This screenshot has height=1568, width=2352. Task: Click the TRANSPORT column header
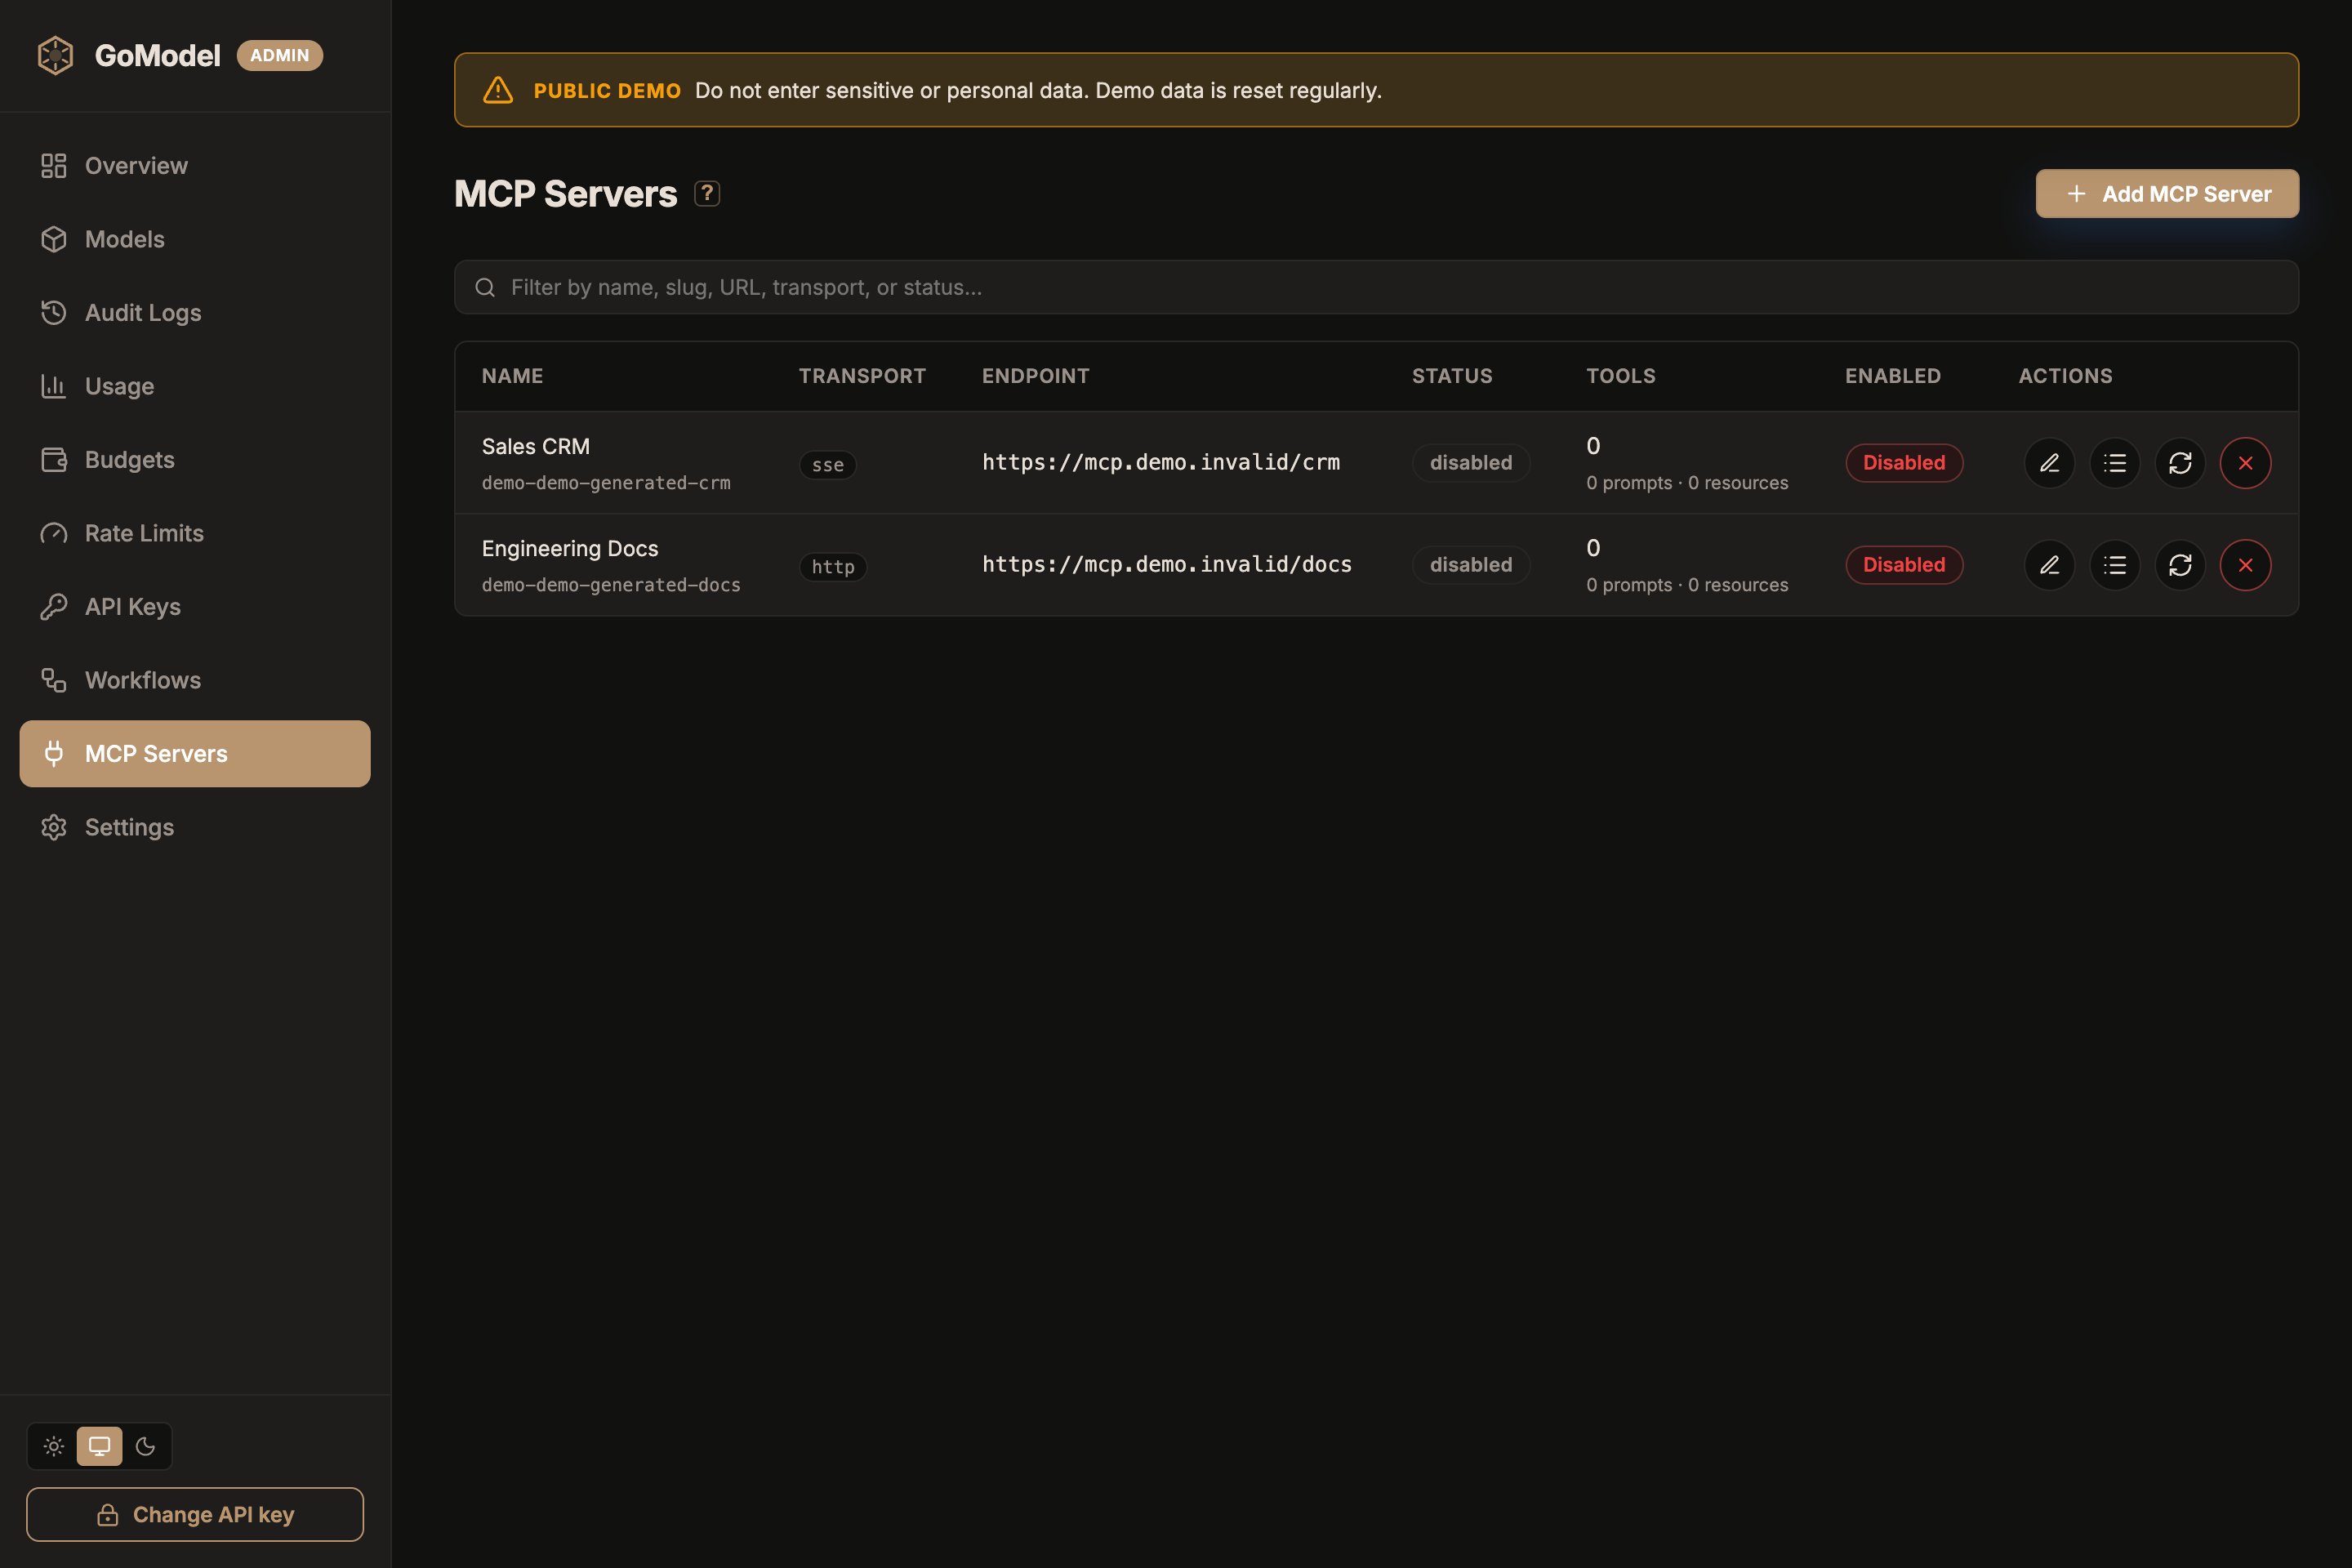(x=862, y=376)
